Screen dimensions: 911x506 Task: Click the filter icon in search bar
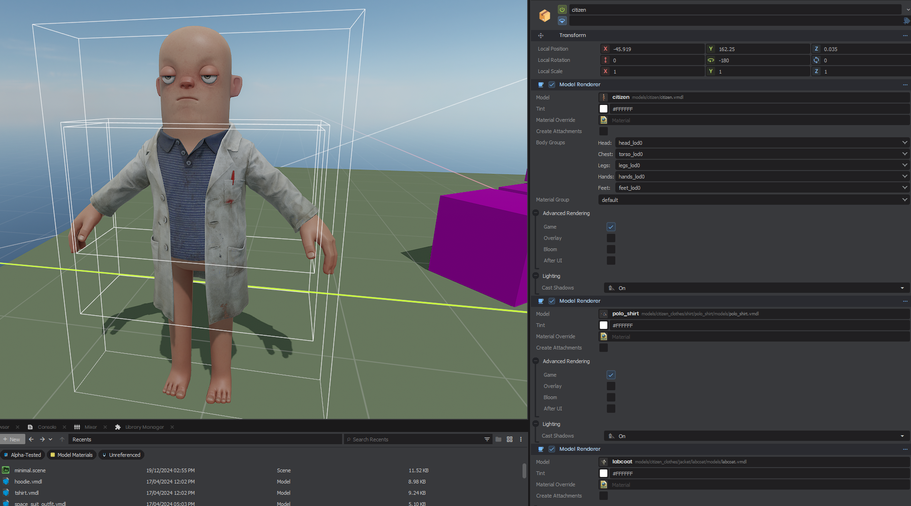pyautogui.click(x=487, y=439)
